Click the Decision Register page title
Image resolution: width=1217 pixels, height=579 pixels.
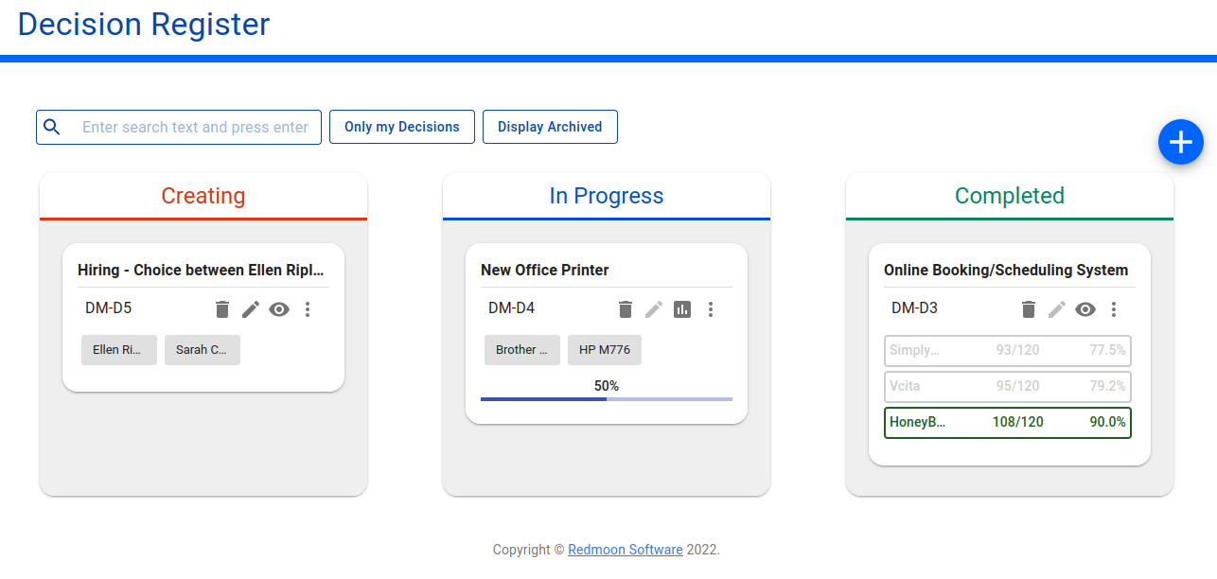(144, 24)
